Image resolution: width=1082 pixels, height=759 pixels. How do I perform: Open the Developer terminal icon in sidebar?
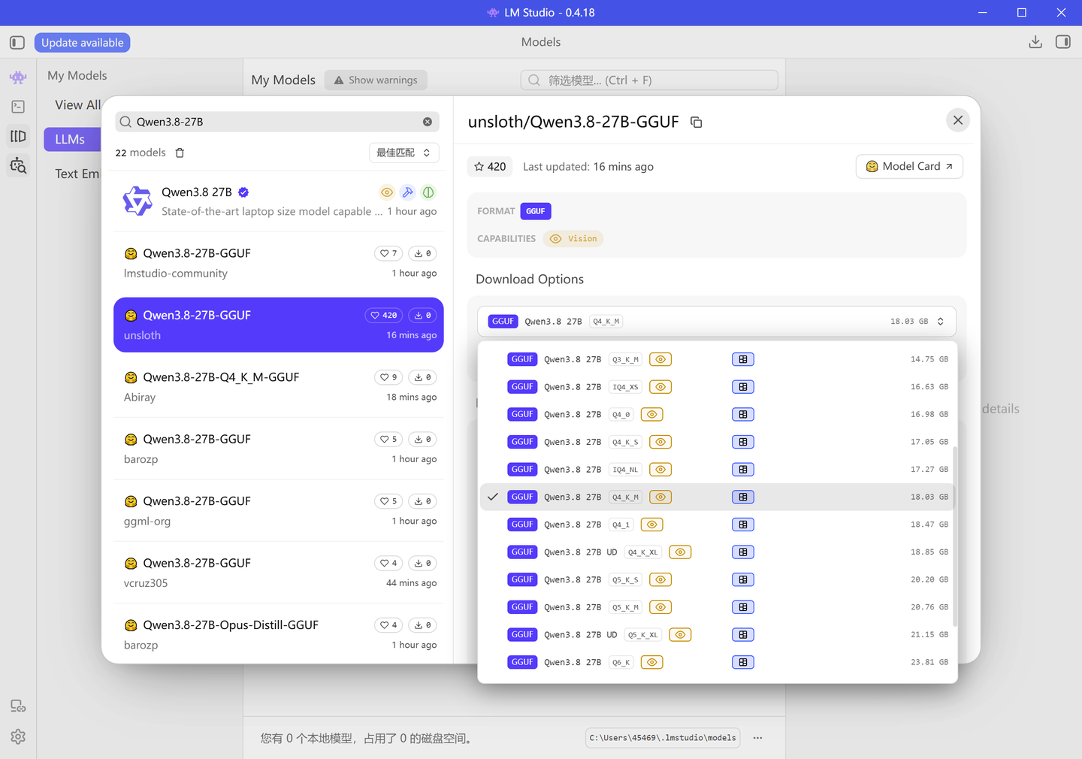click(x=18, y=107)
